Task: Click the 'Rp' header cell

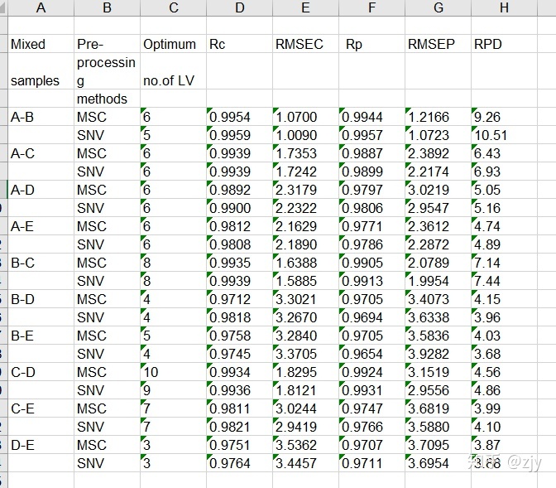Action: [x=372, y=44]
